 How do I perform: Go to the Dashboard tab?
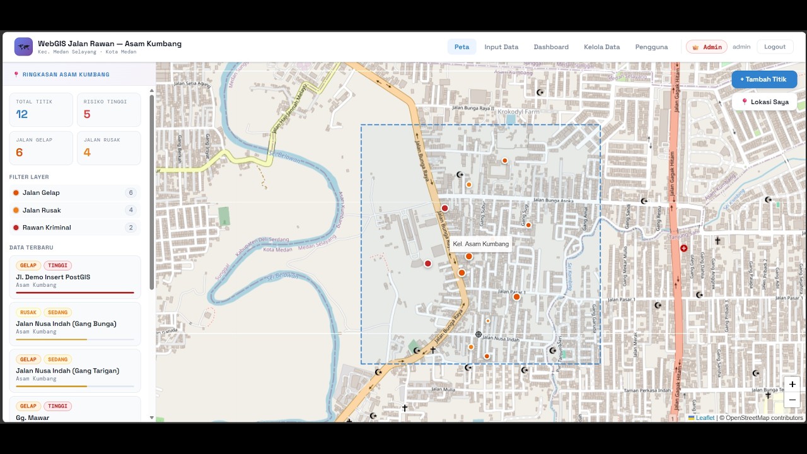(551, 47)
